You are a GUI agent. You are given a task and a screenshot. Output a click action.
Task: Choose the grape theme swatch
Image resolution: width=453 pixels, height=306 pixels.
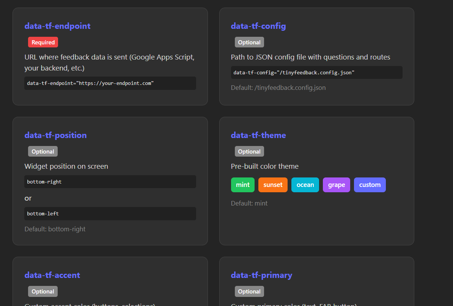(336, 185)
